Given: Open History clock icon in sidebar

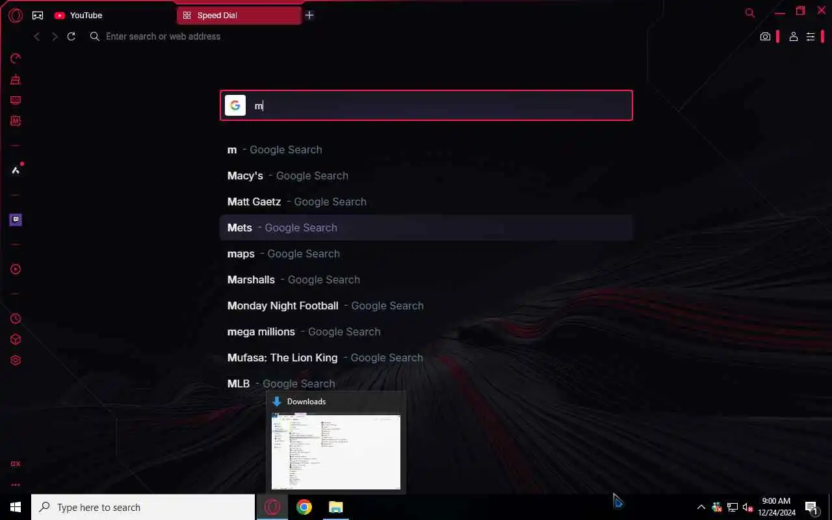Looking at the screenshot, I should tap(16, 318).
